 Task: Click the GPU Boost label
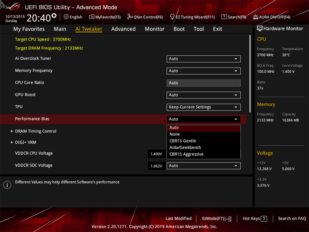pos(25,95)
